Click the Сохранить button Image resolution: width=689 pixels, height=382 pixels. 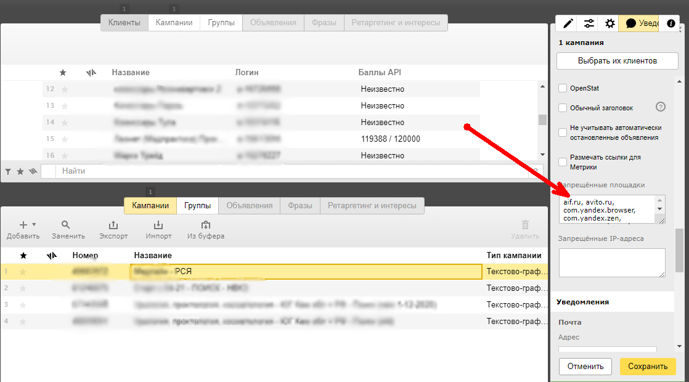tap(648, 366)
